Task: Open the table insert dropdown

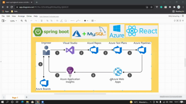Action: pos(93,21)
